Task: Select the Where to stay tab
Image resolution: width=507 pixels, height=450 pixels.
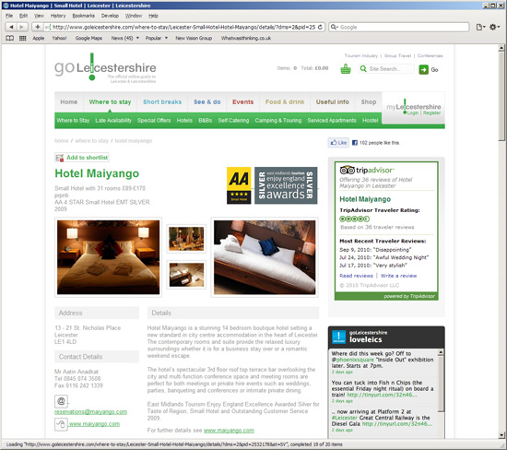Action: 110,102
